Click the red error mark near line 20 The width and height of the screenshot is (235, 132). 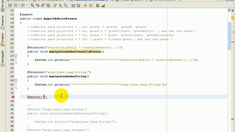(x=232, y=42)
